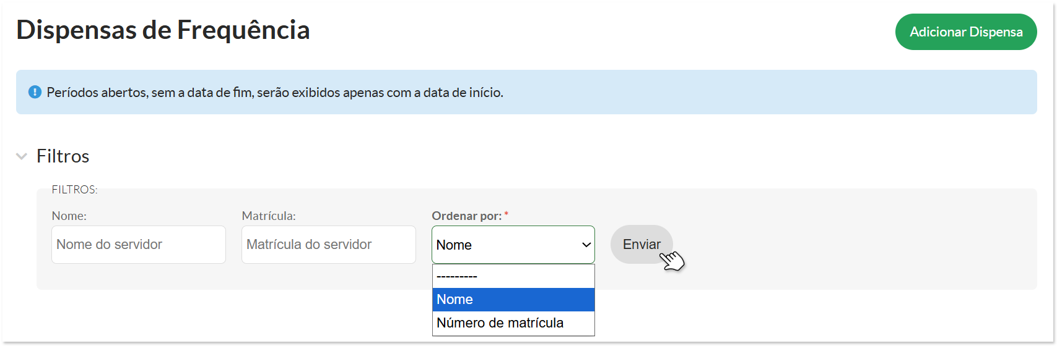Choose the highlighted Nome option in the list
Image resolution: width=1057 pixels, height=346 pixels.
513,300
